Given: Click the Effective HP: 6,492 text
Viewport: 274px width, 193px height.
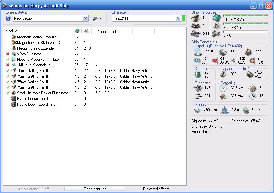Looking at the screenshot, I should click(226, 46).
